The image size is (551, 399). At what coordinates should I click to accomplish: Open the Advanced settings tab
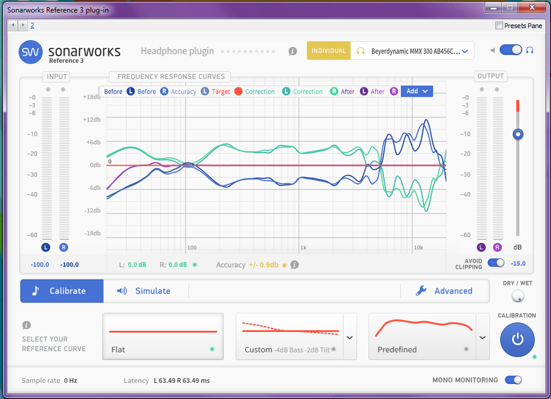[445, 291]
